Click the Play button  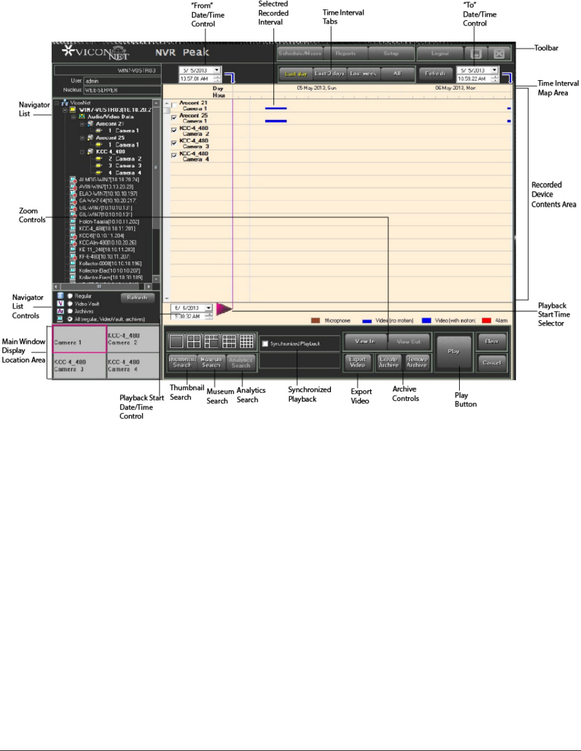(453, 352)
